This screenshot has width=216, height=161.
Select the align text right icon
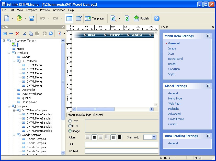[x=100, y=137]
